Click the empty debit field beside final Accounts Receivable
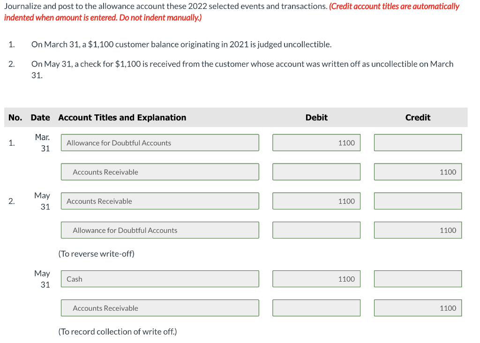 click(316, 308)
